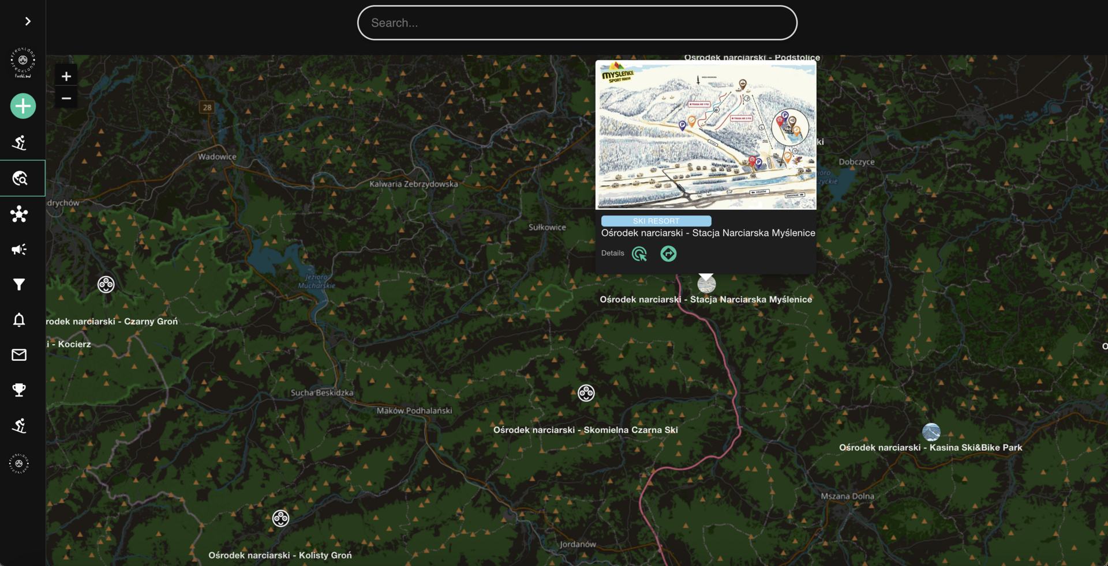Click the Search input field

577,23
